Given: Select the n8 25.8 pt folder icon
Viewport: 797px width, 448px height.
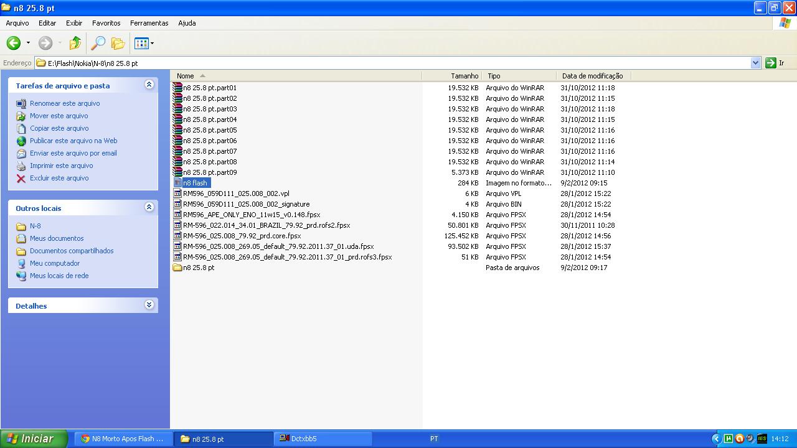Looking at the screenshot, I should [177, 268].
